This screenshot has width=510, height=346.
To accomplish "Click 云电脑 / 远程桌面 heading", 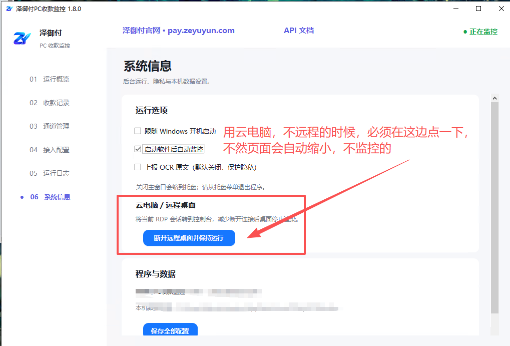I will pyautogui.click(x=166, y=205).
